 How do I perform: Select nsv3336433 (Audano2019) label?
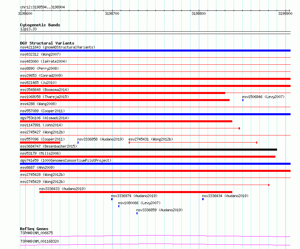coord(62,189)
